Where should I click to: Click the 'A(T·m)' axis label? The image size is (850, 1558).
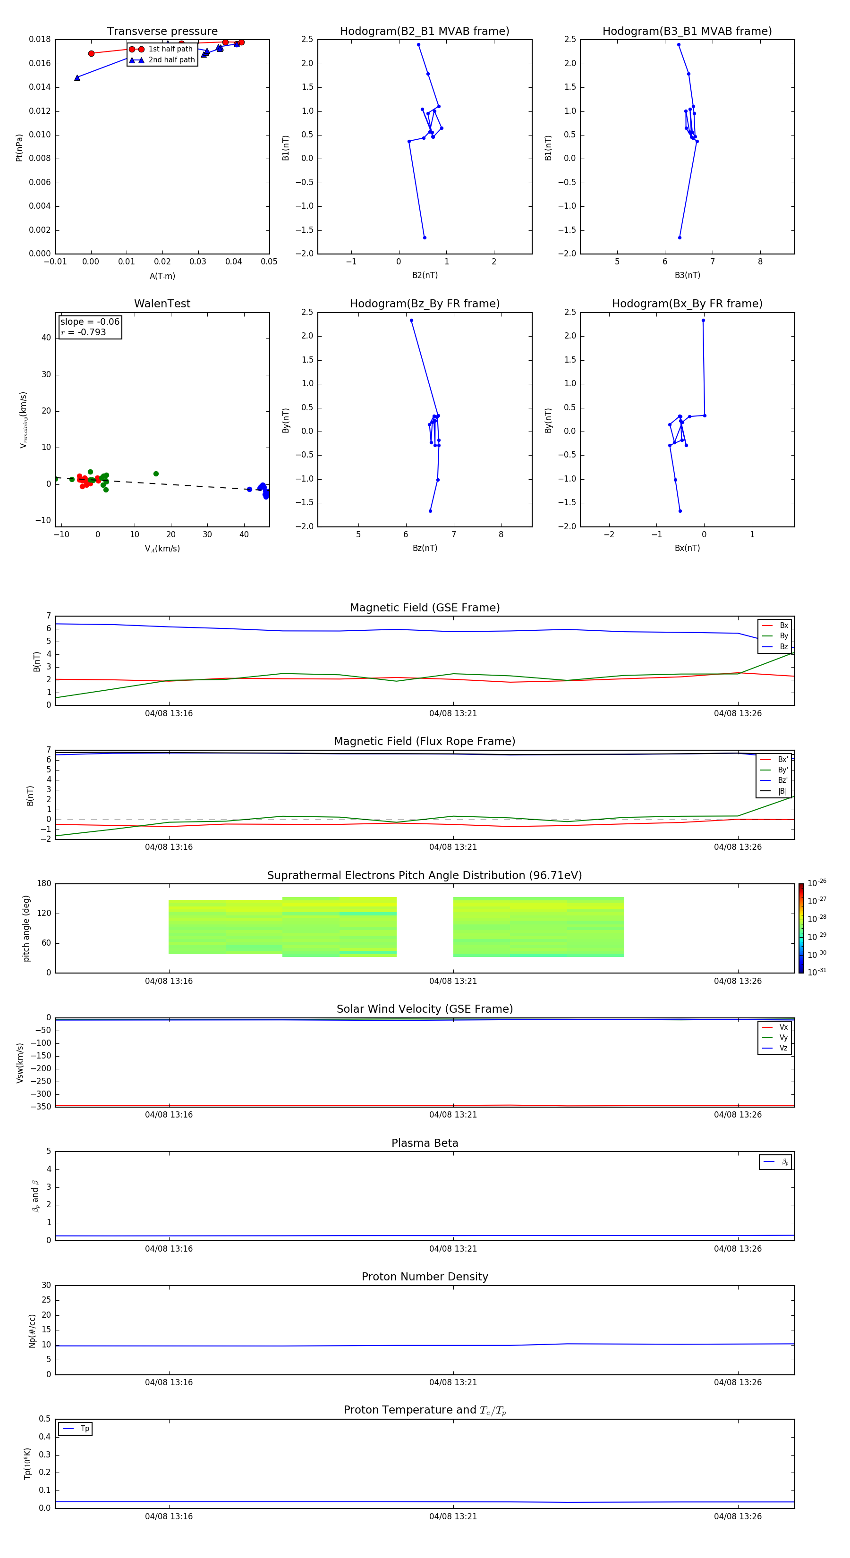(x=162, y=276)
